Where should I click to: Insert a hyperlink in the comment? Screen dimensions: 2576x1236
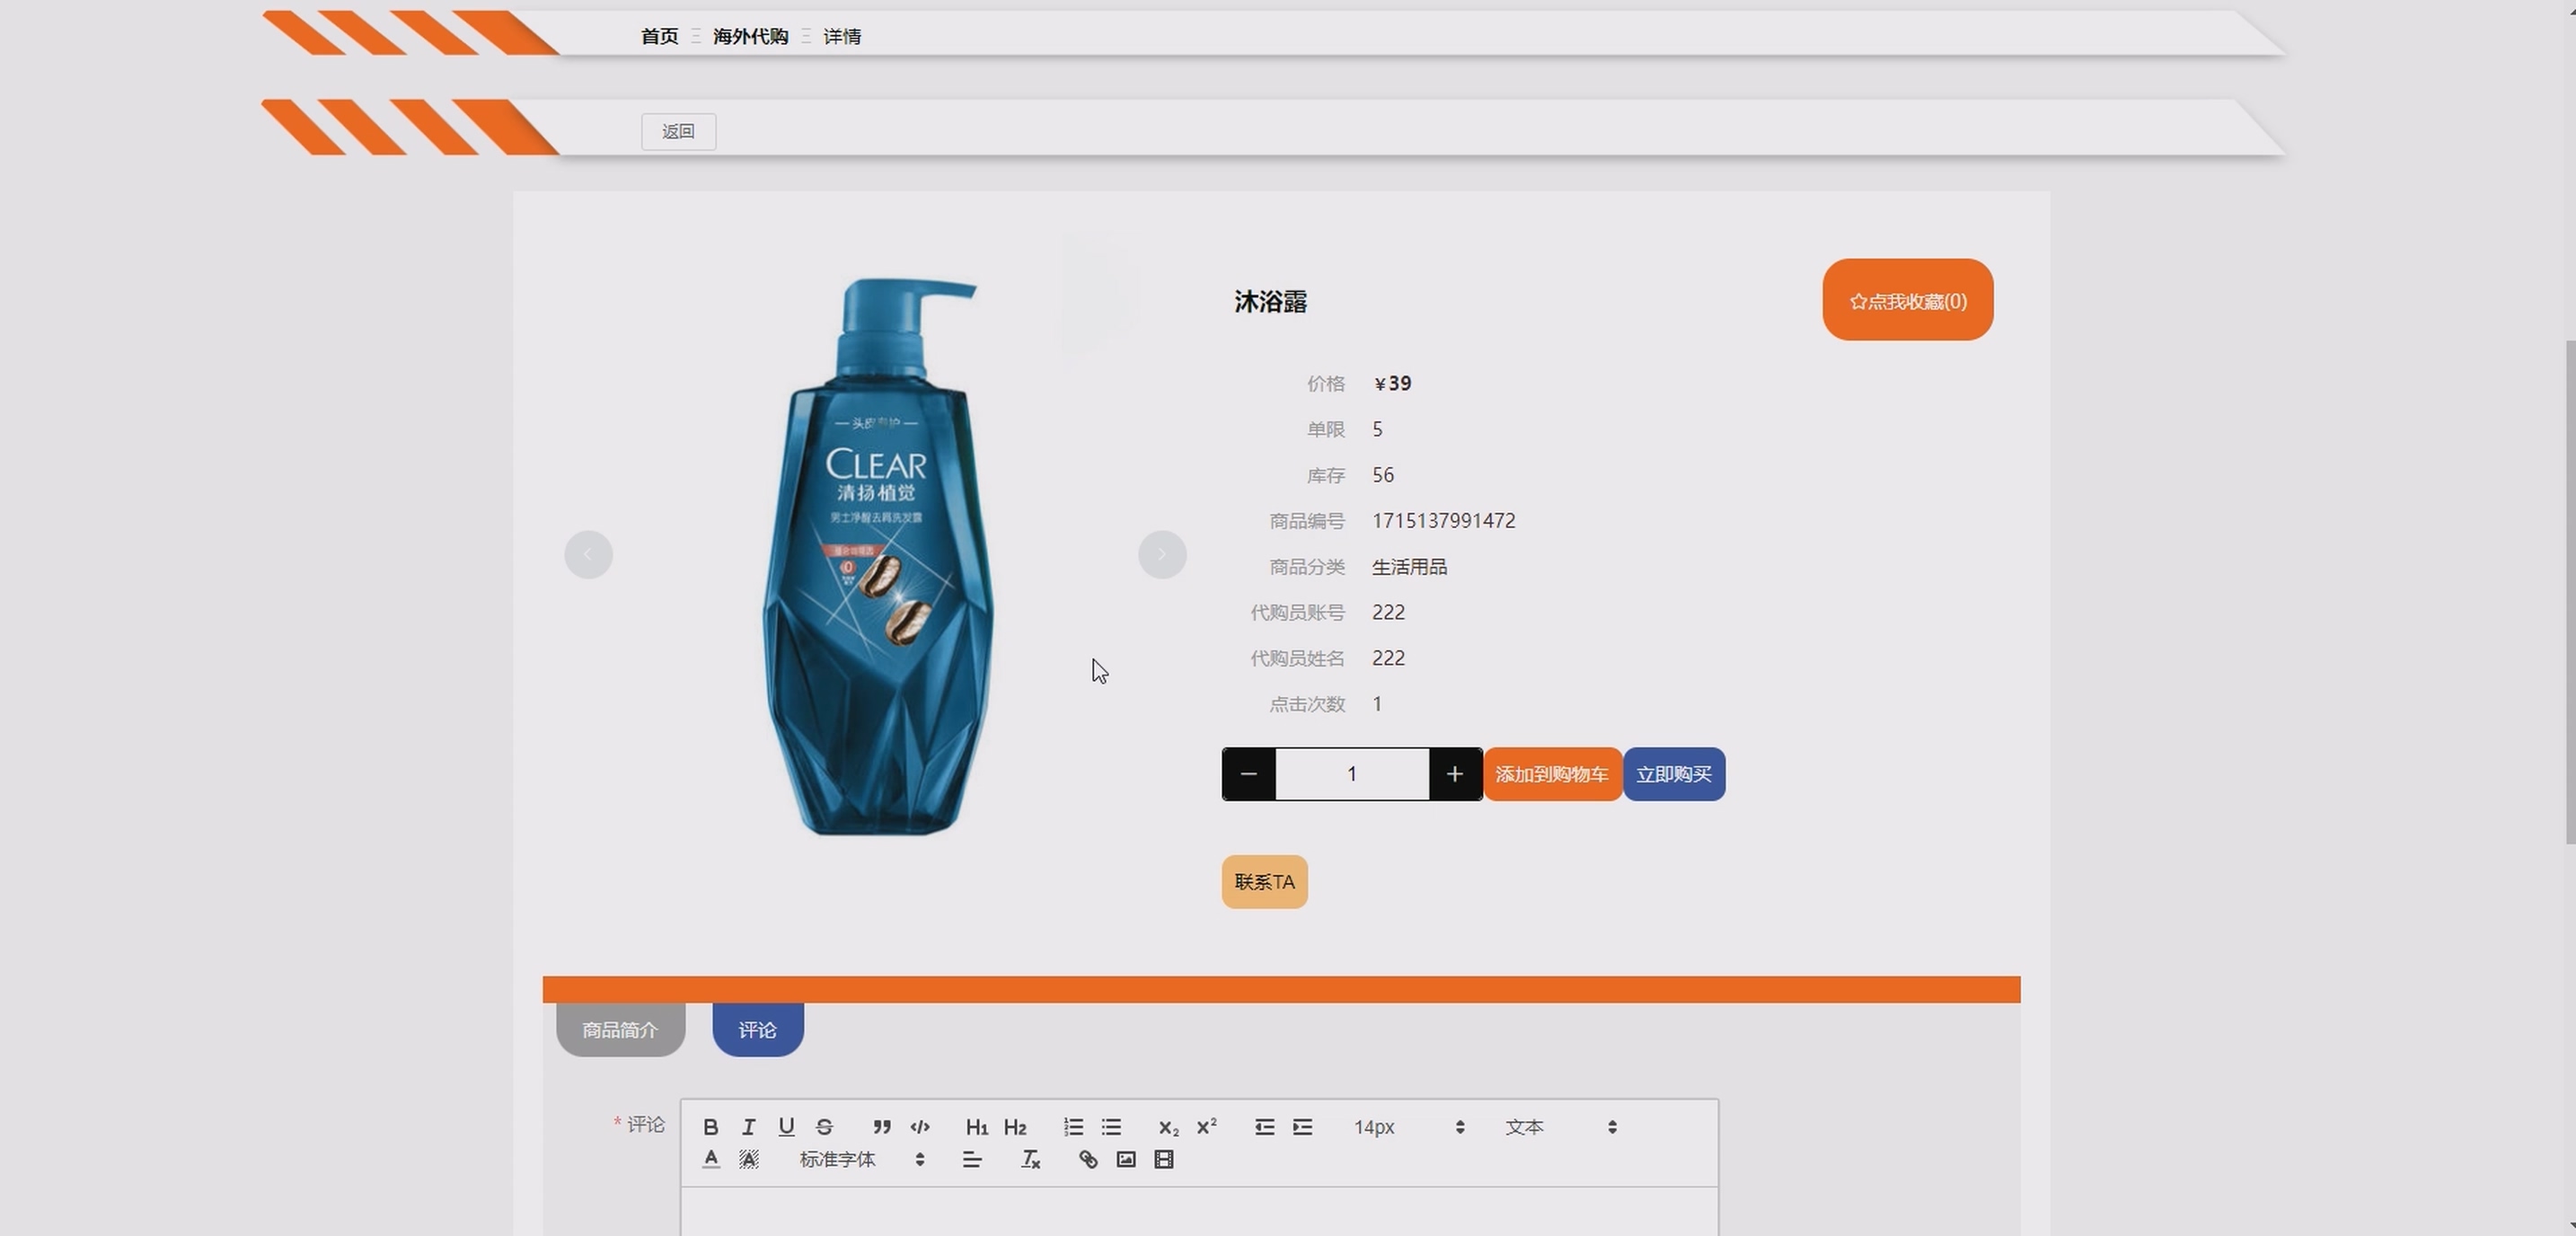point(1088,1159)
